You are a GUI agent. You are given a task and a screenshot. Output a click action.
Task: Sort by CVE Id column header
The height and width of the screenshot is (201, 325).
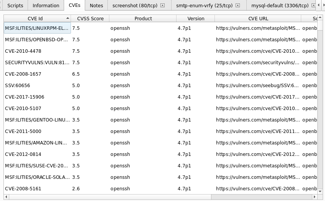pyautogui.click(x=37, y=19)
